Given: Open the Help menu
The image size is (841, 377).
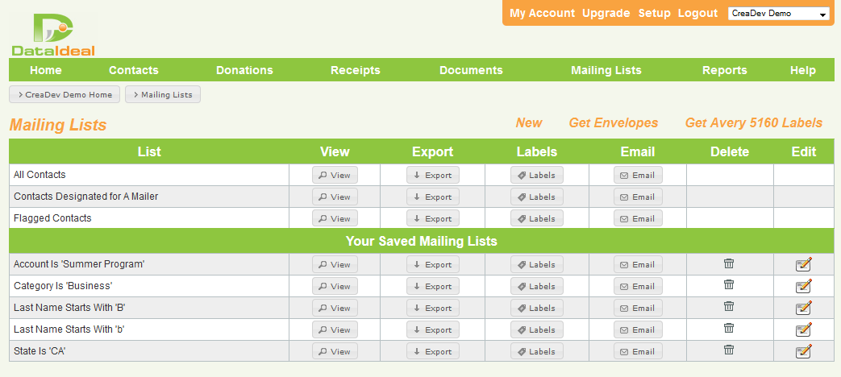Looking at the screenshot, I should tap(803, 70).
